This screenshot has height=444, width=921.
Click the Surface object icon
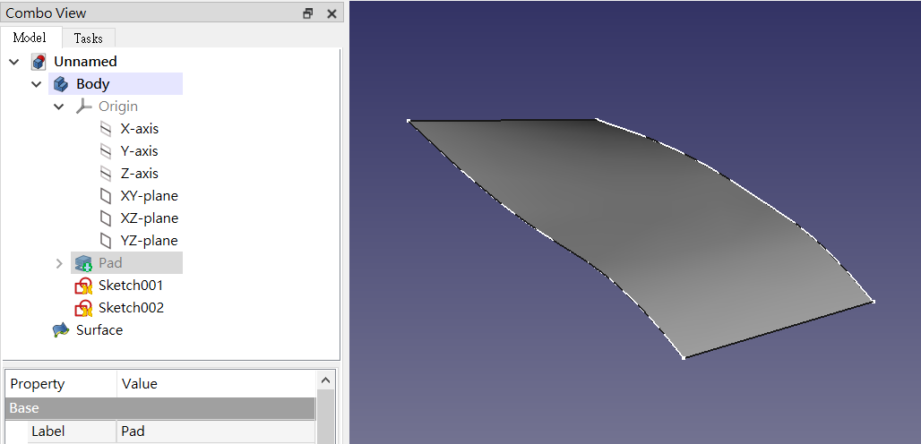tap(61, 330)
